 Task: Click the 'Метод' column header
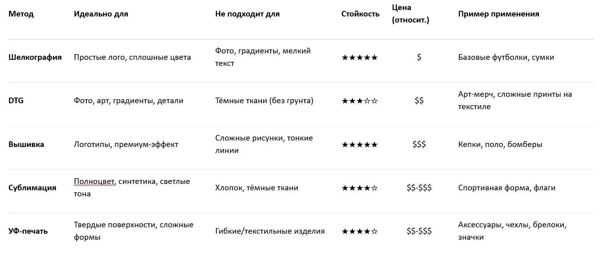(x=21, y=14)
